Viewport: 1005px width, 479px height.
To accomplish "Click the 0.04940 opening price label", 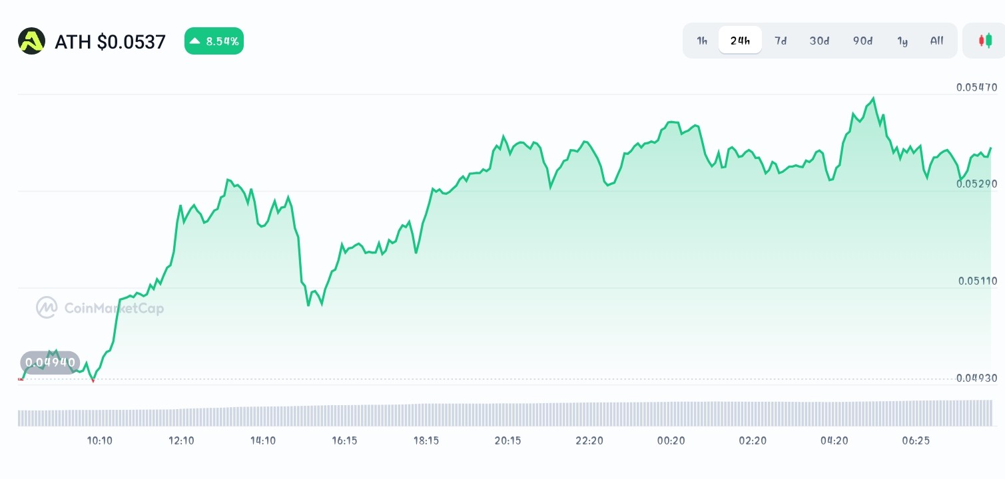I will pyautogui.click(x=50, y=363).
